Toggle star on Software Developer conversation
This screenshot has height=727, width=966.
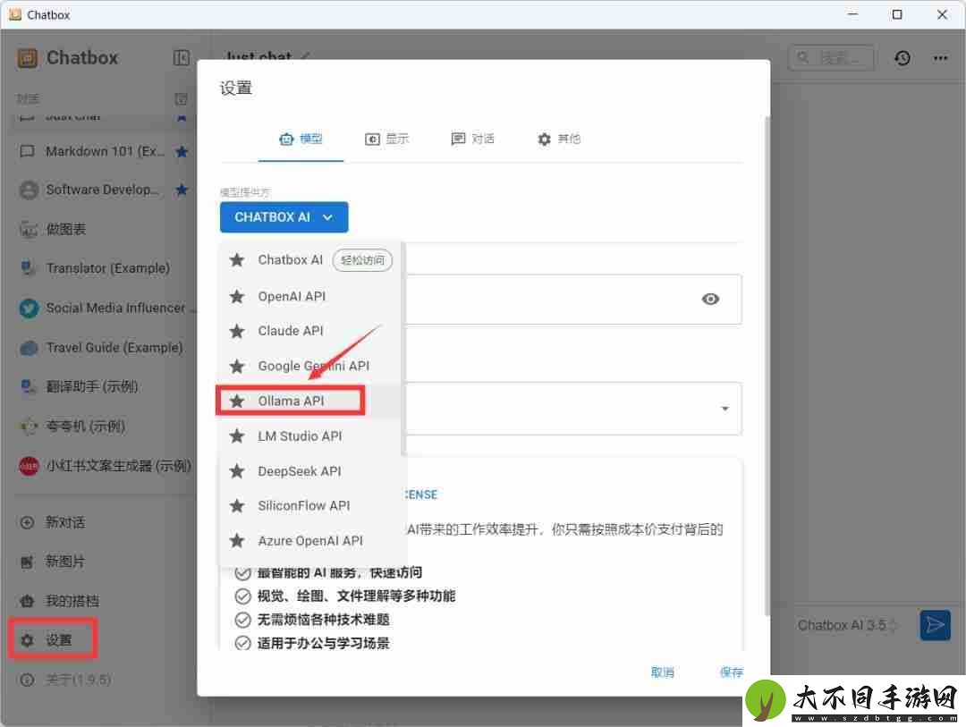point(182,190)
